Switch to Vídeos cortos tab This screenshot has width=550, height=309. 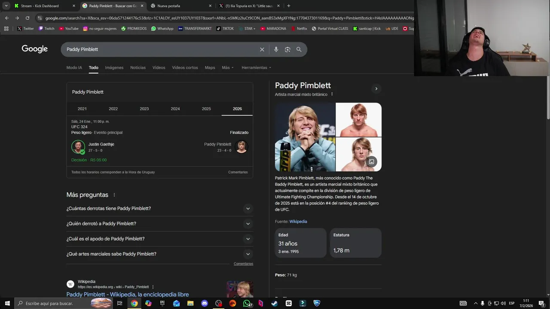(x=185, y=68)
